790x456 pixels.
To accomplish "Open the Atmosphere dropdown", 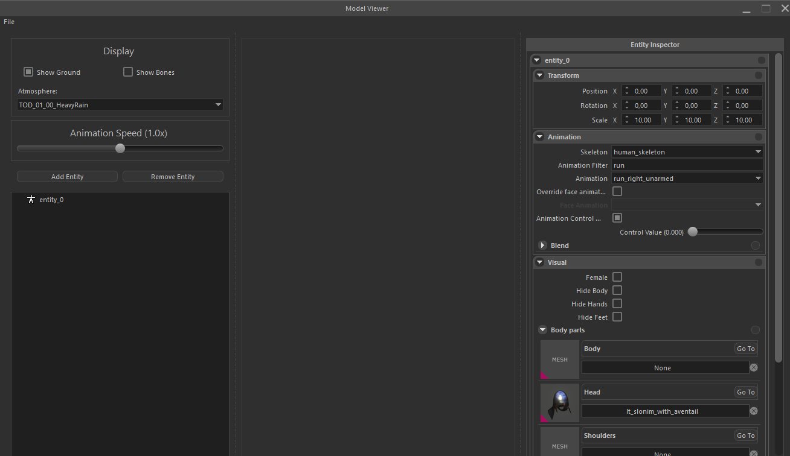I will point(120,105).
